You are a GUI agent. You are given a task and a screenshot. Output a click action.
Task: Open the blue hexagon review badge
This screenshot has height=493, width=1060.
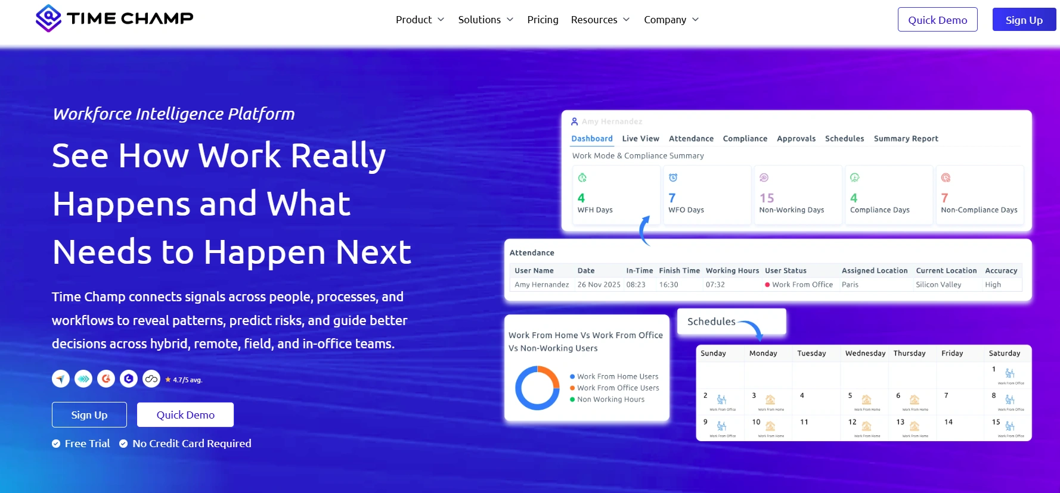pos(129,379)
